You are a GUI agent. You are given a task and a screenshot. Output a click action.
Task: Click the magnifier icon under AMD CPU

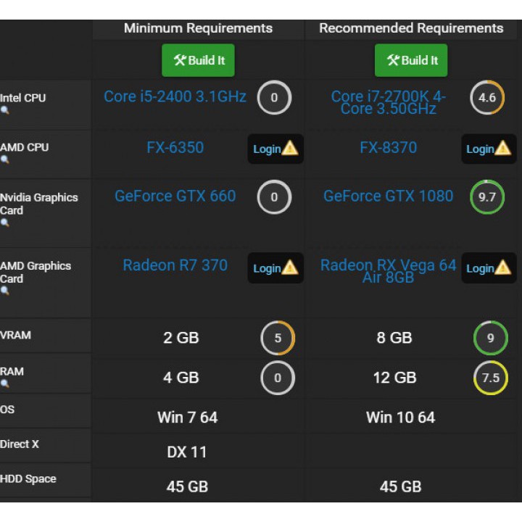[4, 160]
